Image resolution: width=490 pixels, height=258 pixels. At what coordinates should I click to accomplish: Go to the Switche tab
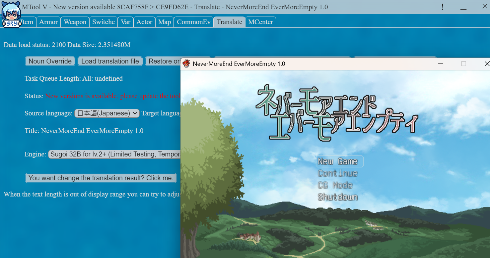point(104,22)
